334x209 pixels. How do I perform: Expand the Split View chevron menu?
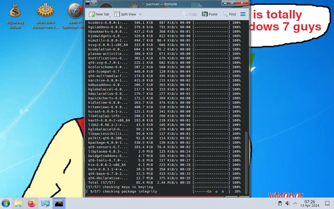[x=140, y=14]
